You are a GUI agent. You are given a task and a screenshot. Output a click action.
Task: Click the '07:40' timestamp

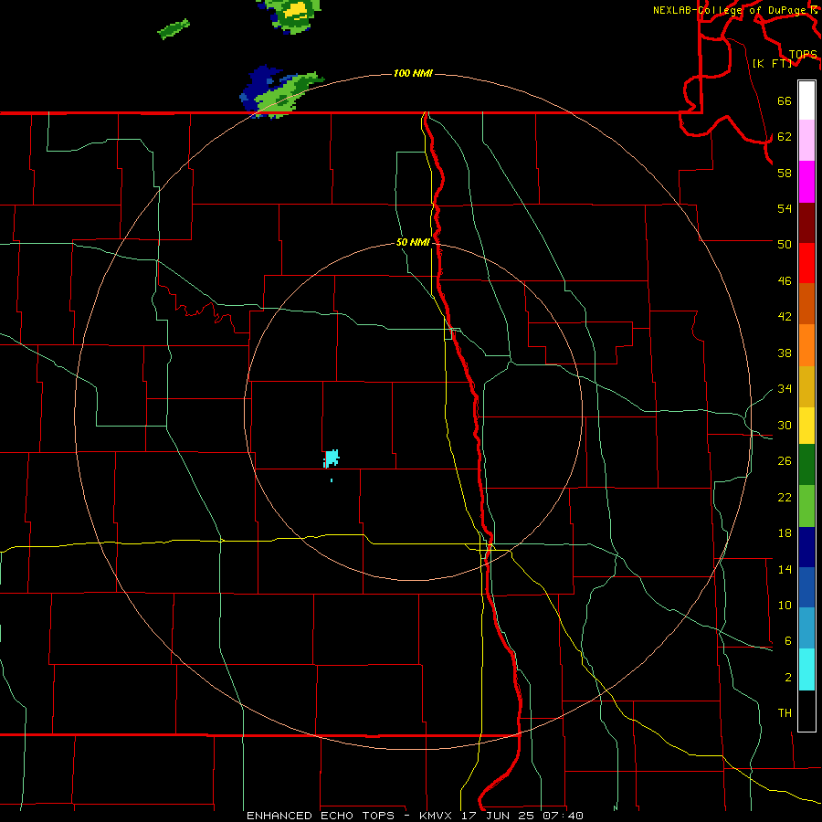tap(563, 816)
